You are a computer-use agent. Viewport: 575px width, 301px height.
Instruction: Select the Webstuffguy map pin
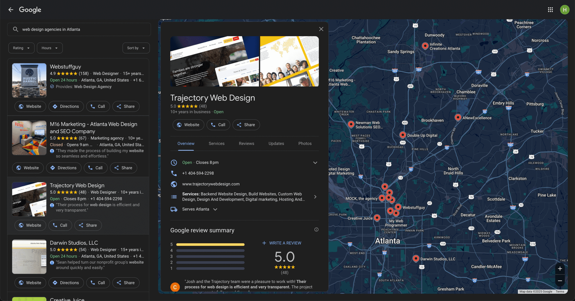click(x=398, y=207)
